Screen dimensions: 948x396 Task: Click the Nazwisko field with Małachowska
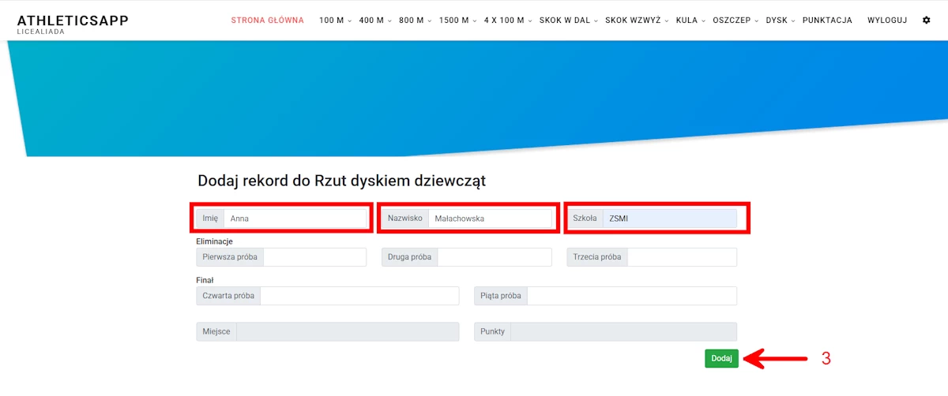[x=490, y=219]
